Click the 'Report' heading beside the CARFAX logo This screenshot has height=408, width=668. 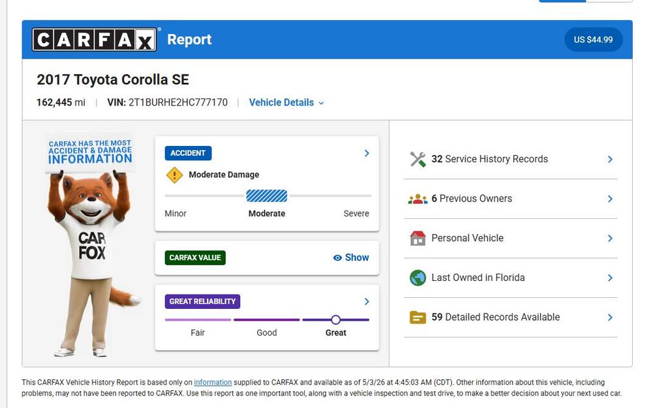pyautogui.click(x=189, y=40)
